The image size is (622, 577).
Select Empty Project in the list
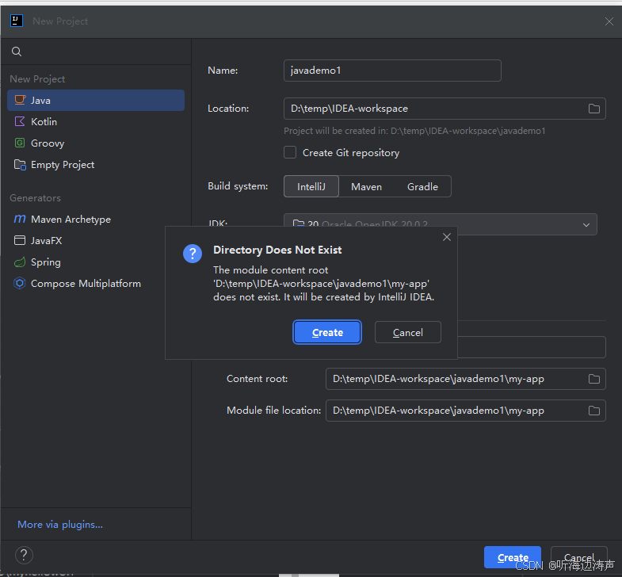(96, 165)
